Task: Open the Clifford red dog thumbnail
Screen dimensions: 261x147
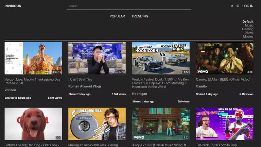Action: pos(33,124)
